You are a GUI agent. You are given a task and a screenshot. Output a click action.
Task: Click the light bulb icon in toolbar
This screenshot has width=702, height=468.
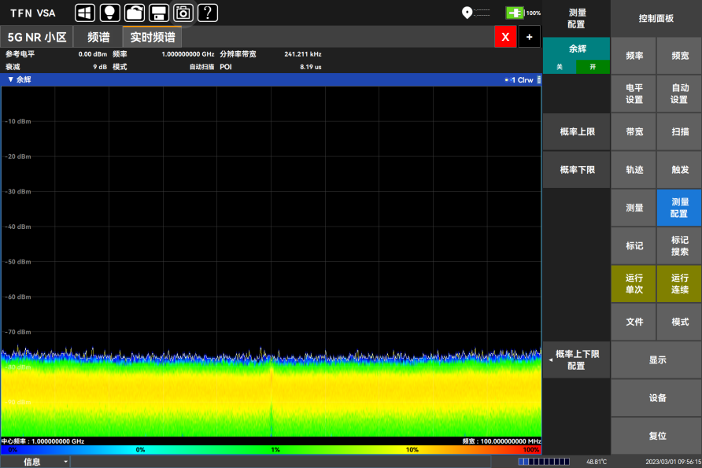pos(110,13)
